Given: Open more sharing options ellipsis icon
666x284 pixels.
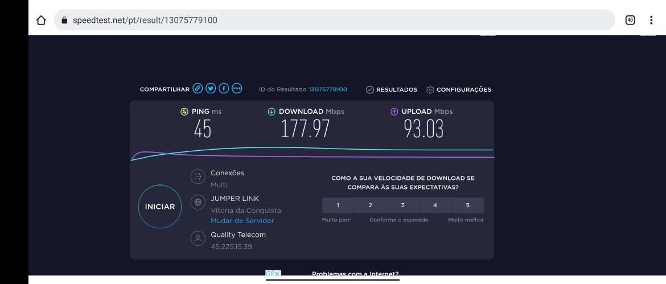Looking at the screenshot, I should pyautogui.click(x=237, y=89).
